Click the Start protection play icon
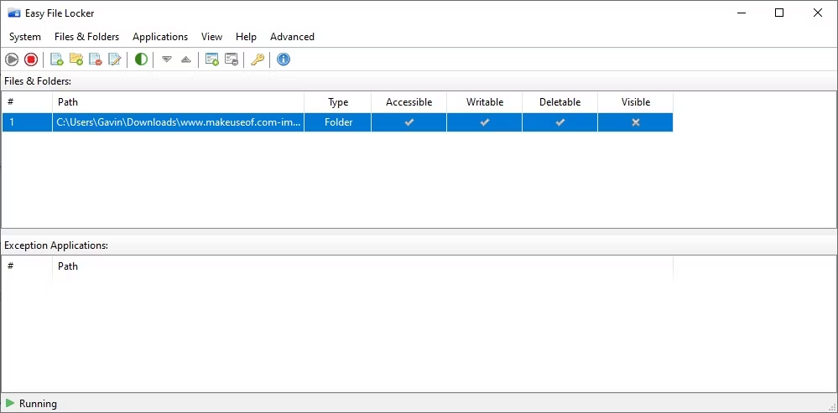This screenshot has height=413, width=838. pyautogui.click(x=12, y=59)
